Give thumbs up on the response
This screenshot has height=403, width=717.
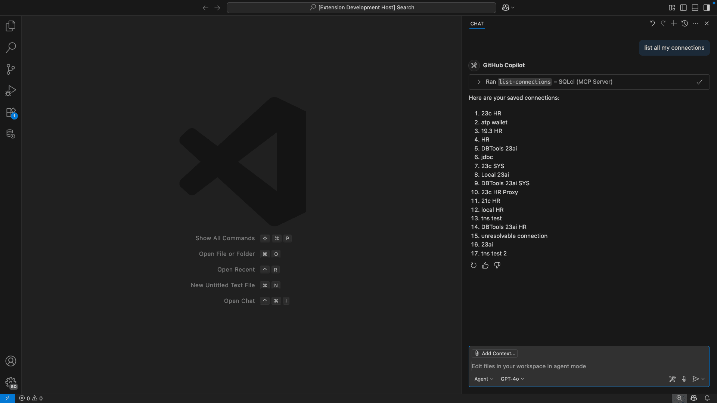click(x=485, y=265)
